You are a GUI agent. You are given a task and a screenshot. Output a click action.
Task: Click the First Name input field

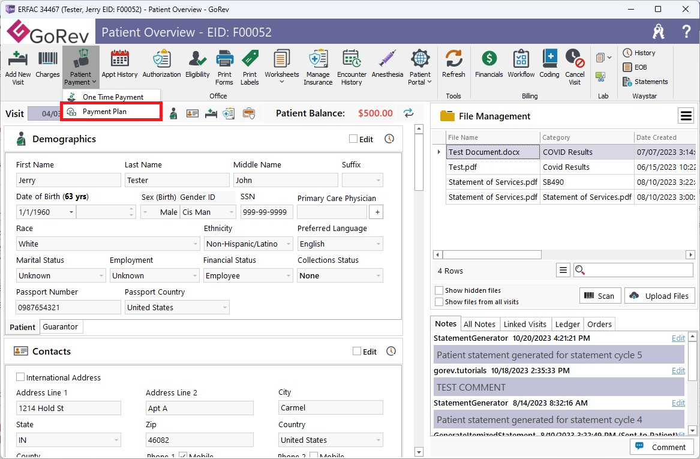tap(68, 181)
